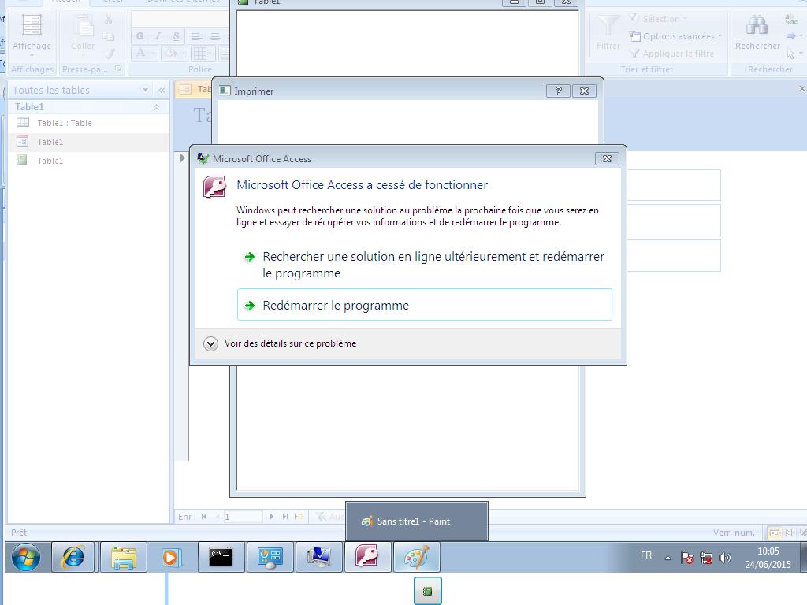Click the clock showing 10:05

pos(768,558)
